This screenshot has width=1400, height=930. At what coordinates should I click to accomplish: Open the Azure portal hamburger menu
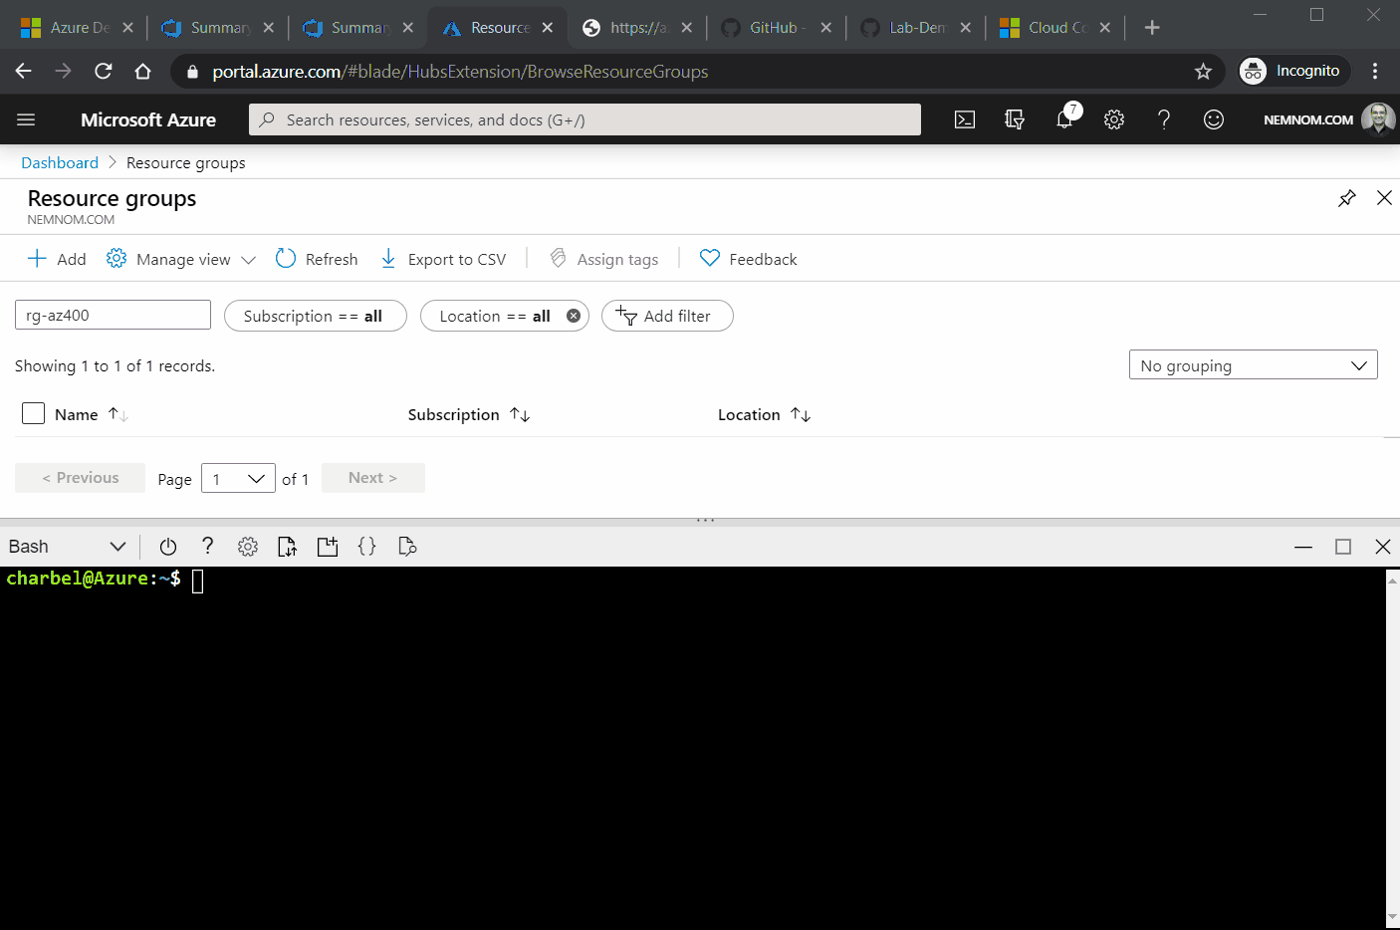point(26,119)
